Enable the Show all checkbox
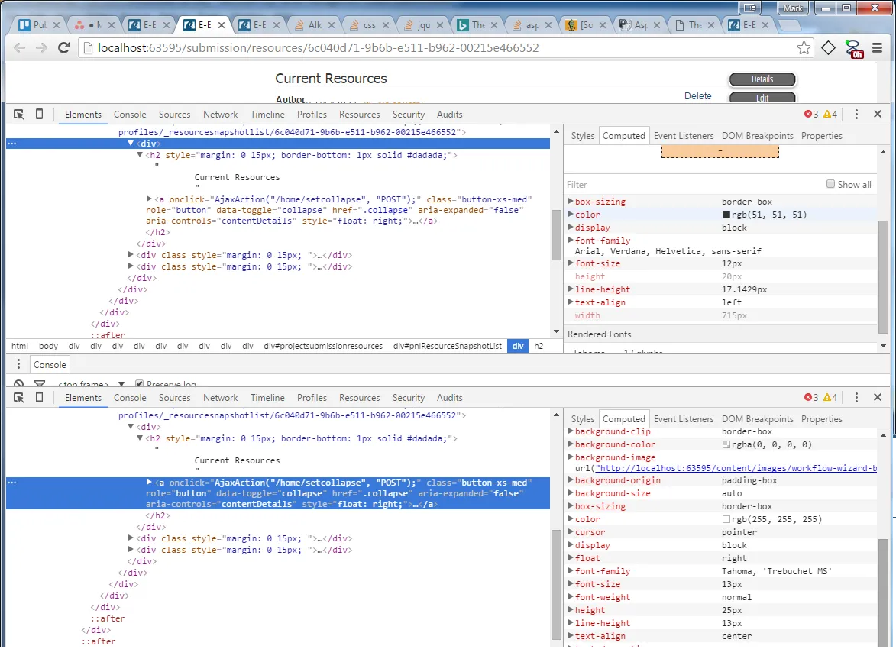The image size is (896, 649). (x=830, y=184)
